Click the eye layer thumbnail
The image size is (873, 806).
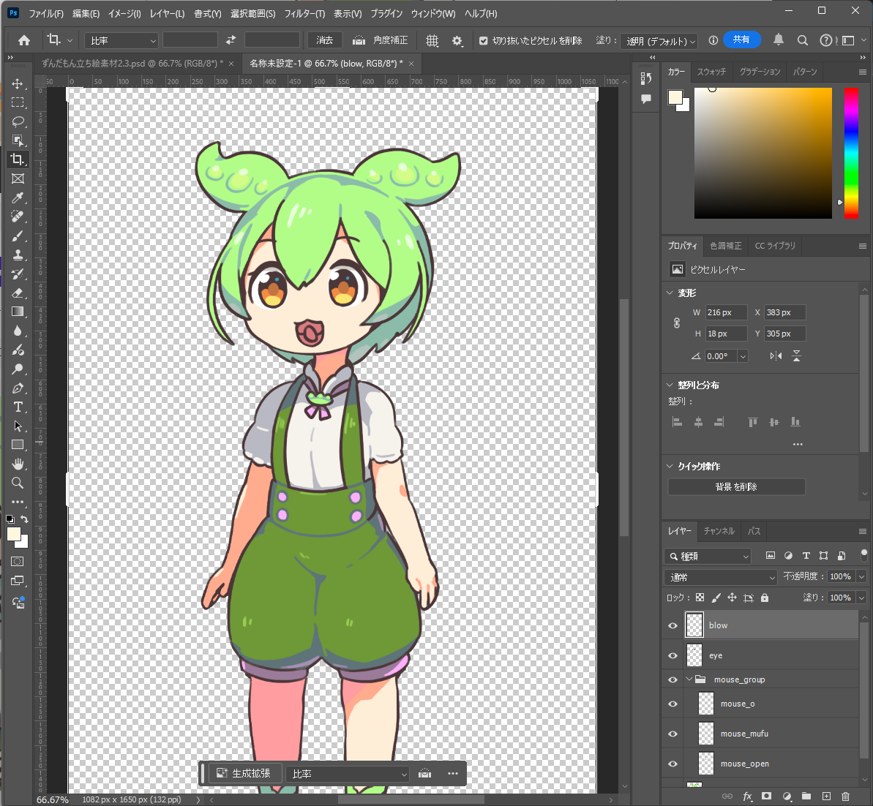(x=693, y=655)
